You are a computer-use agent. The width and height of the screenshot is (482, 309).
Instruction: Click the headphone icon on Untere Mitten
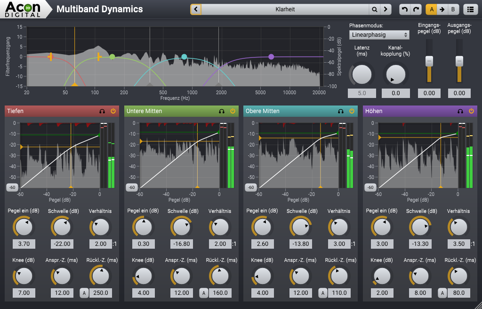pyautogui.click(x=222, y=111)
